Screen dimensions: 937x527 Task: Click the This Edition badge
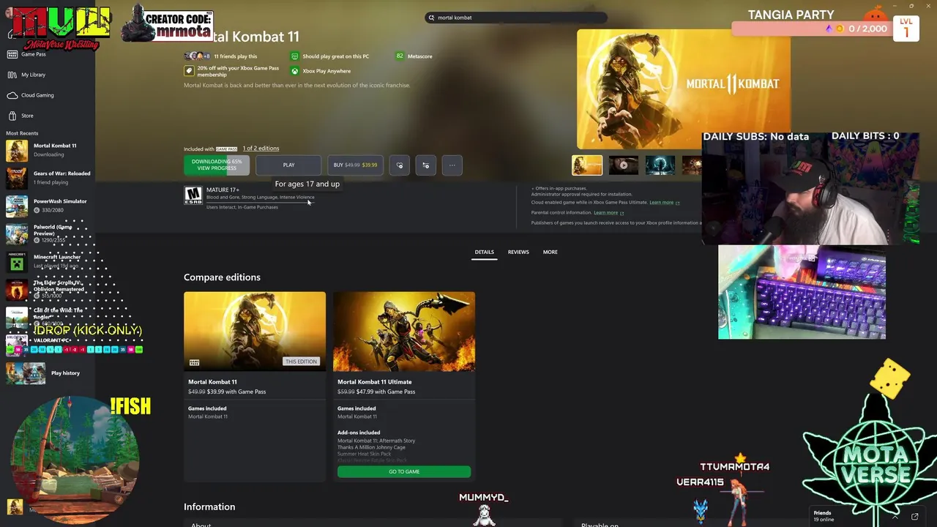pyautogui.click(x=301, y=362)
